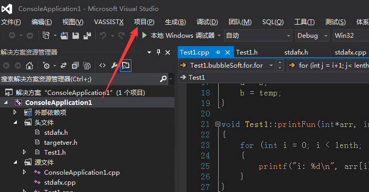
Task: Expand the 外部依赖项 tree node
Action: pos(15,112)
